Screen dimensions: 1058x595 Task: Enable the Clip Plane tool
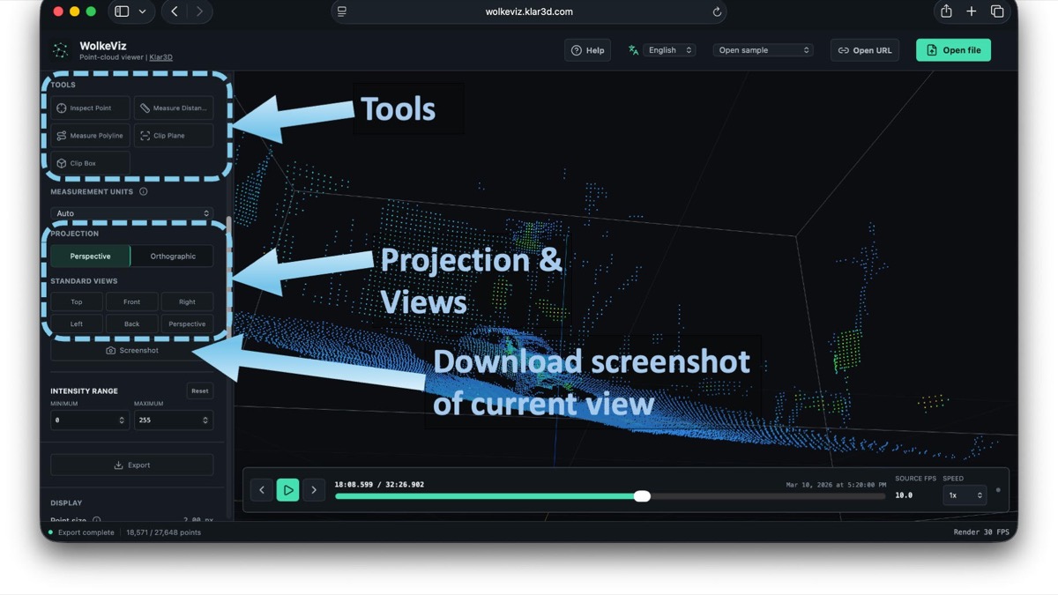174,136
